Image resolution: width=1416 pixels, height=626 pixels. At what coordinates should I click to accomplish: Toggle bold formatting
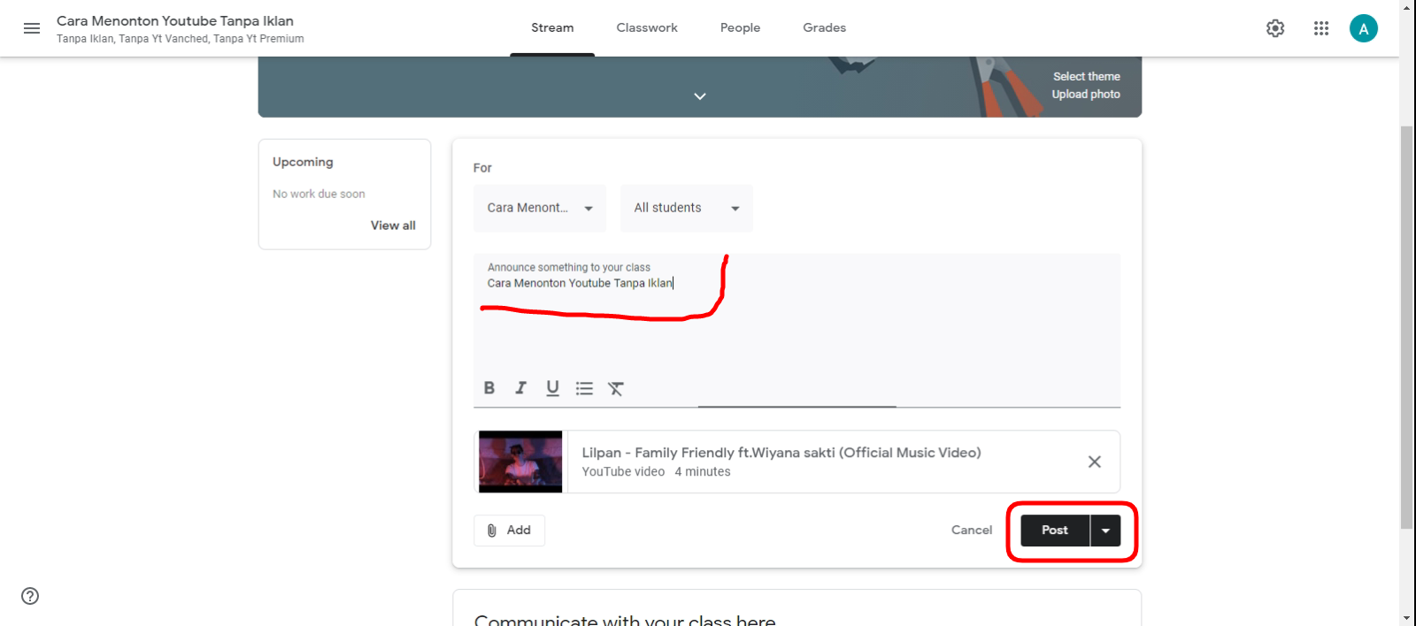coord(489,388)
